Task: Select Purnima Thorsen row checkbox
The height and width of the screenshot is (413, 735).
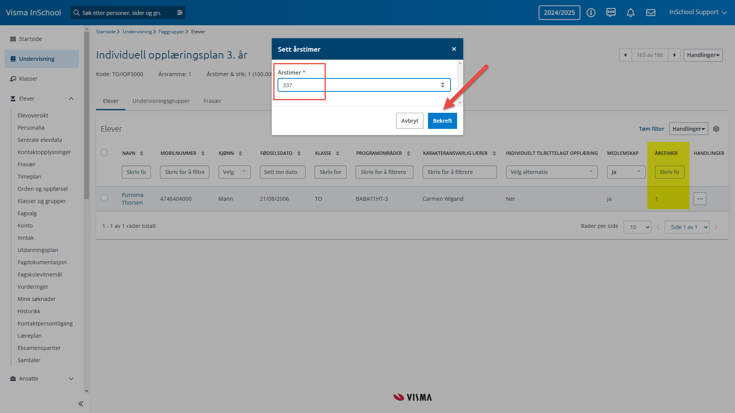Action: pos(104,198)
